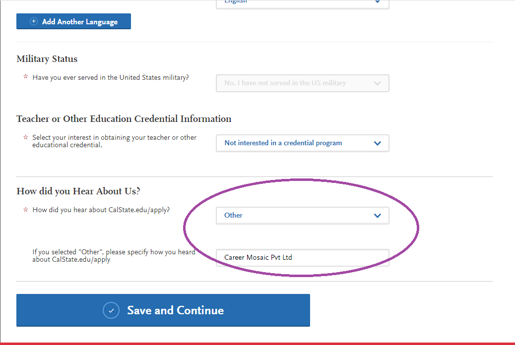The width and height of the screenshot is (515, 345).
Task: Click the 'Select your interest in obtaining your teacher' label
Action: (x=114, y=141)
